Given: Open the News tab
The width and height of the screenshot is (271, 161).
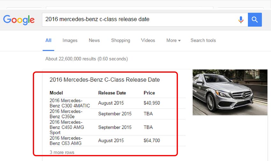Looking at the screenshot, I should click(94, 40).
